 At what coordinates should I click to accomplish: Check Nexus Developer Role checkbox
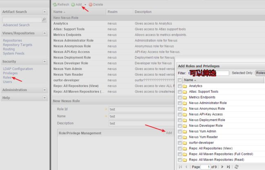click(x=180, y=126)
